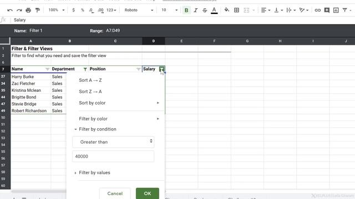Open the Greater than condition dropdown
Viewport: 355px width, 199px height.
pos(113,142)
